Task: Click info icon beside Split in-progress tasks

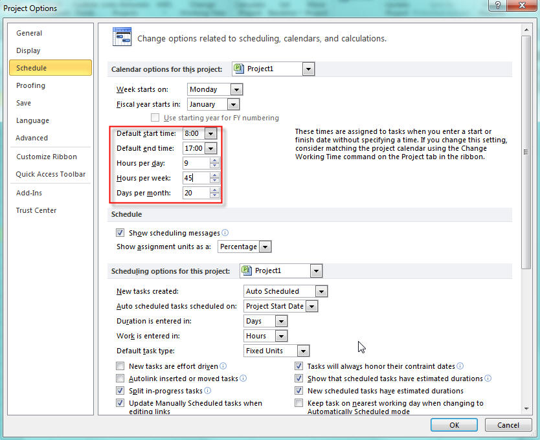Action: 208,391
